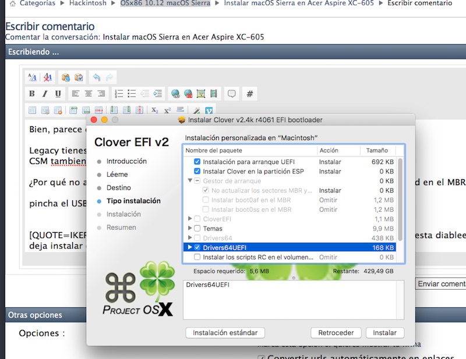Insert a quote with the speech bubble icon

(231, 94)
